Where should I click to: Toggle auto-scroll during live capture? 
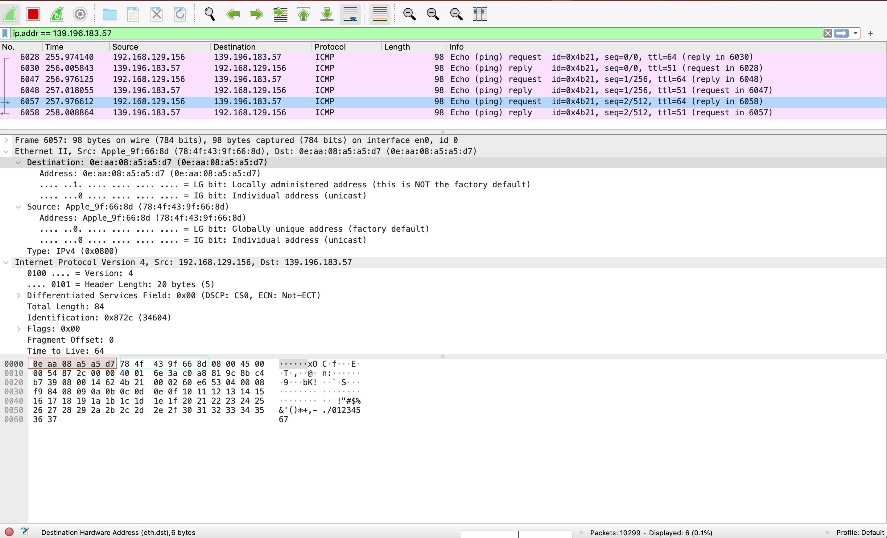[350, 14]
